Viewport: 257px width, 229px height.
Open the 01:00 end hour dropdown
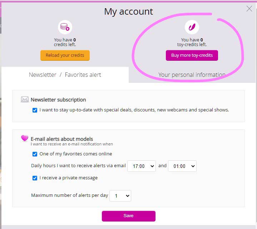182,166
